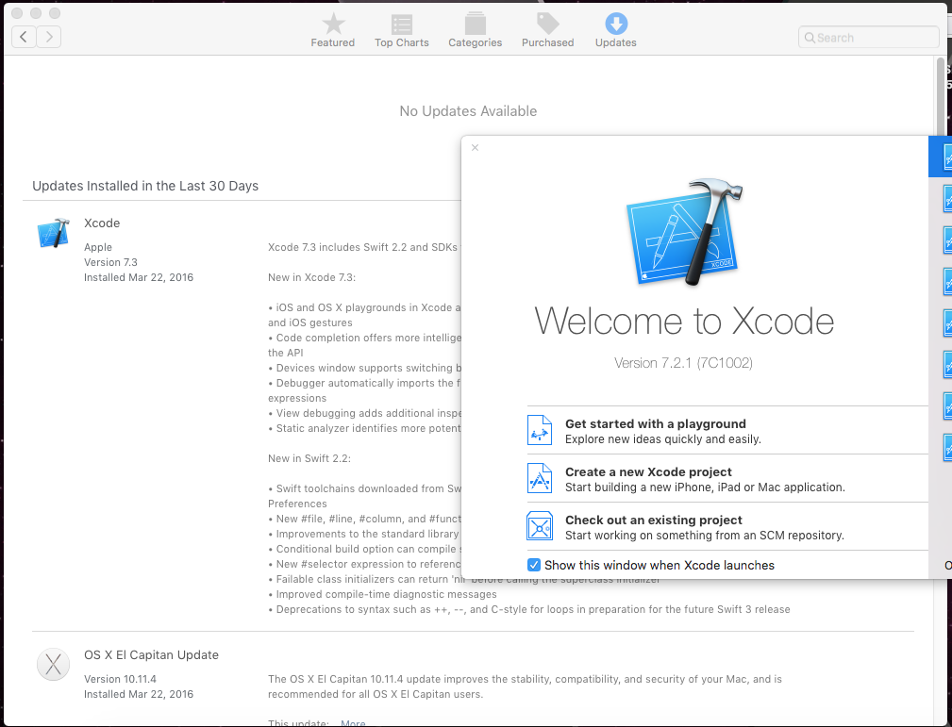Open the 'Xcode' title in updates list
952x727 pixels.
[102, 223]
